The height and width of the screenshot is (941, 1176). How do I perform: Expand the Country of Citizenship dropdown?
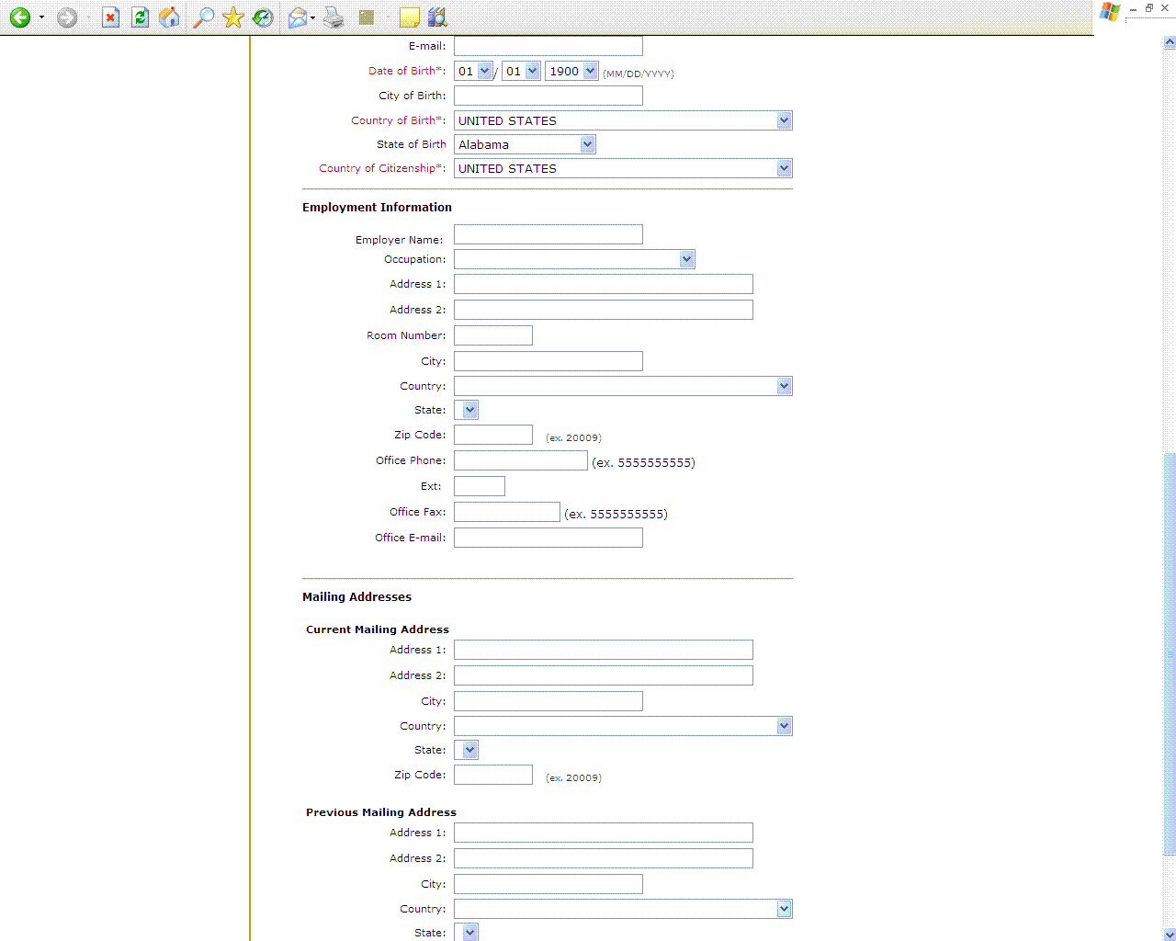(x=784, y=168)
